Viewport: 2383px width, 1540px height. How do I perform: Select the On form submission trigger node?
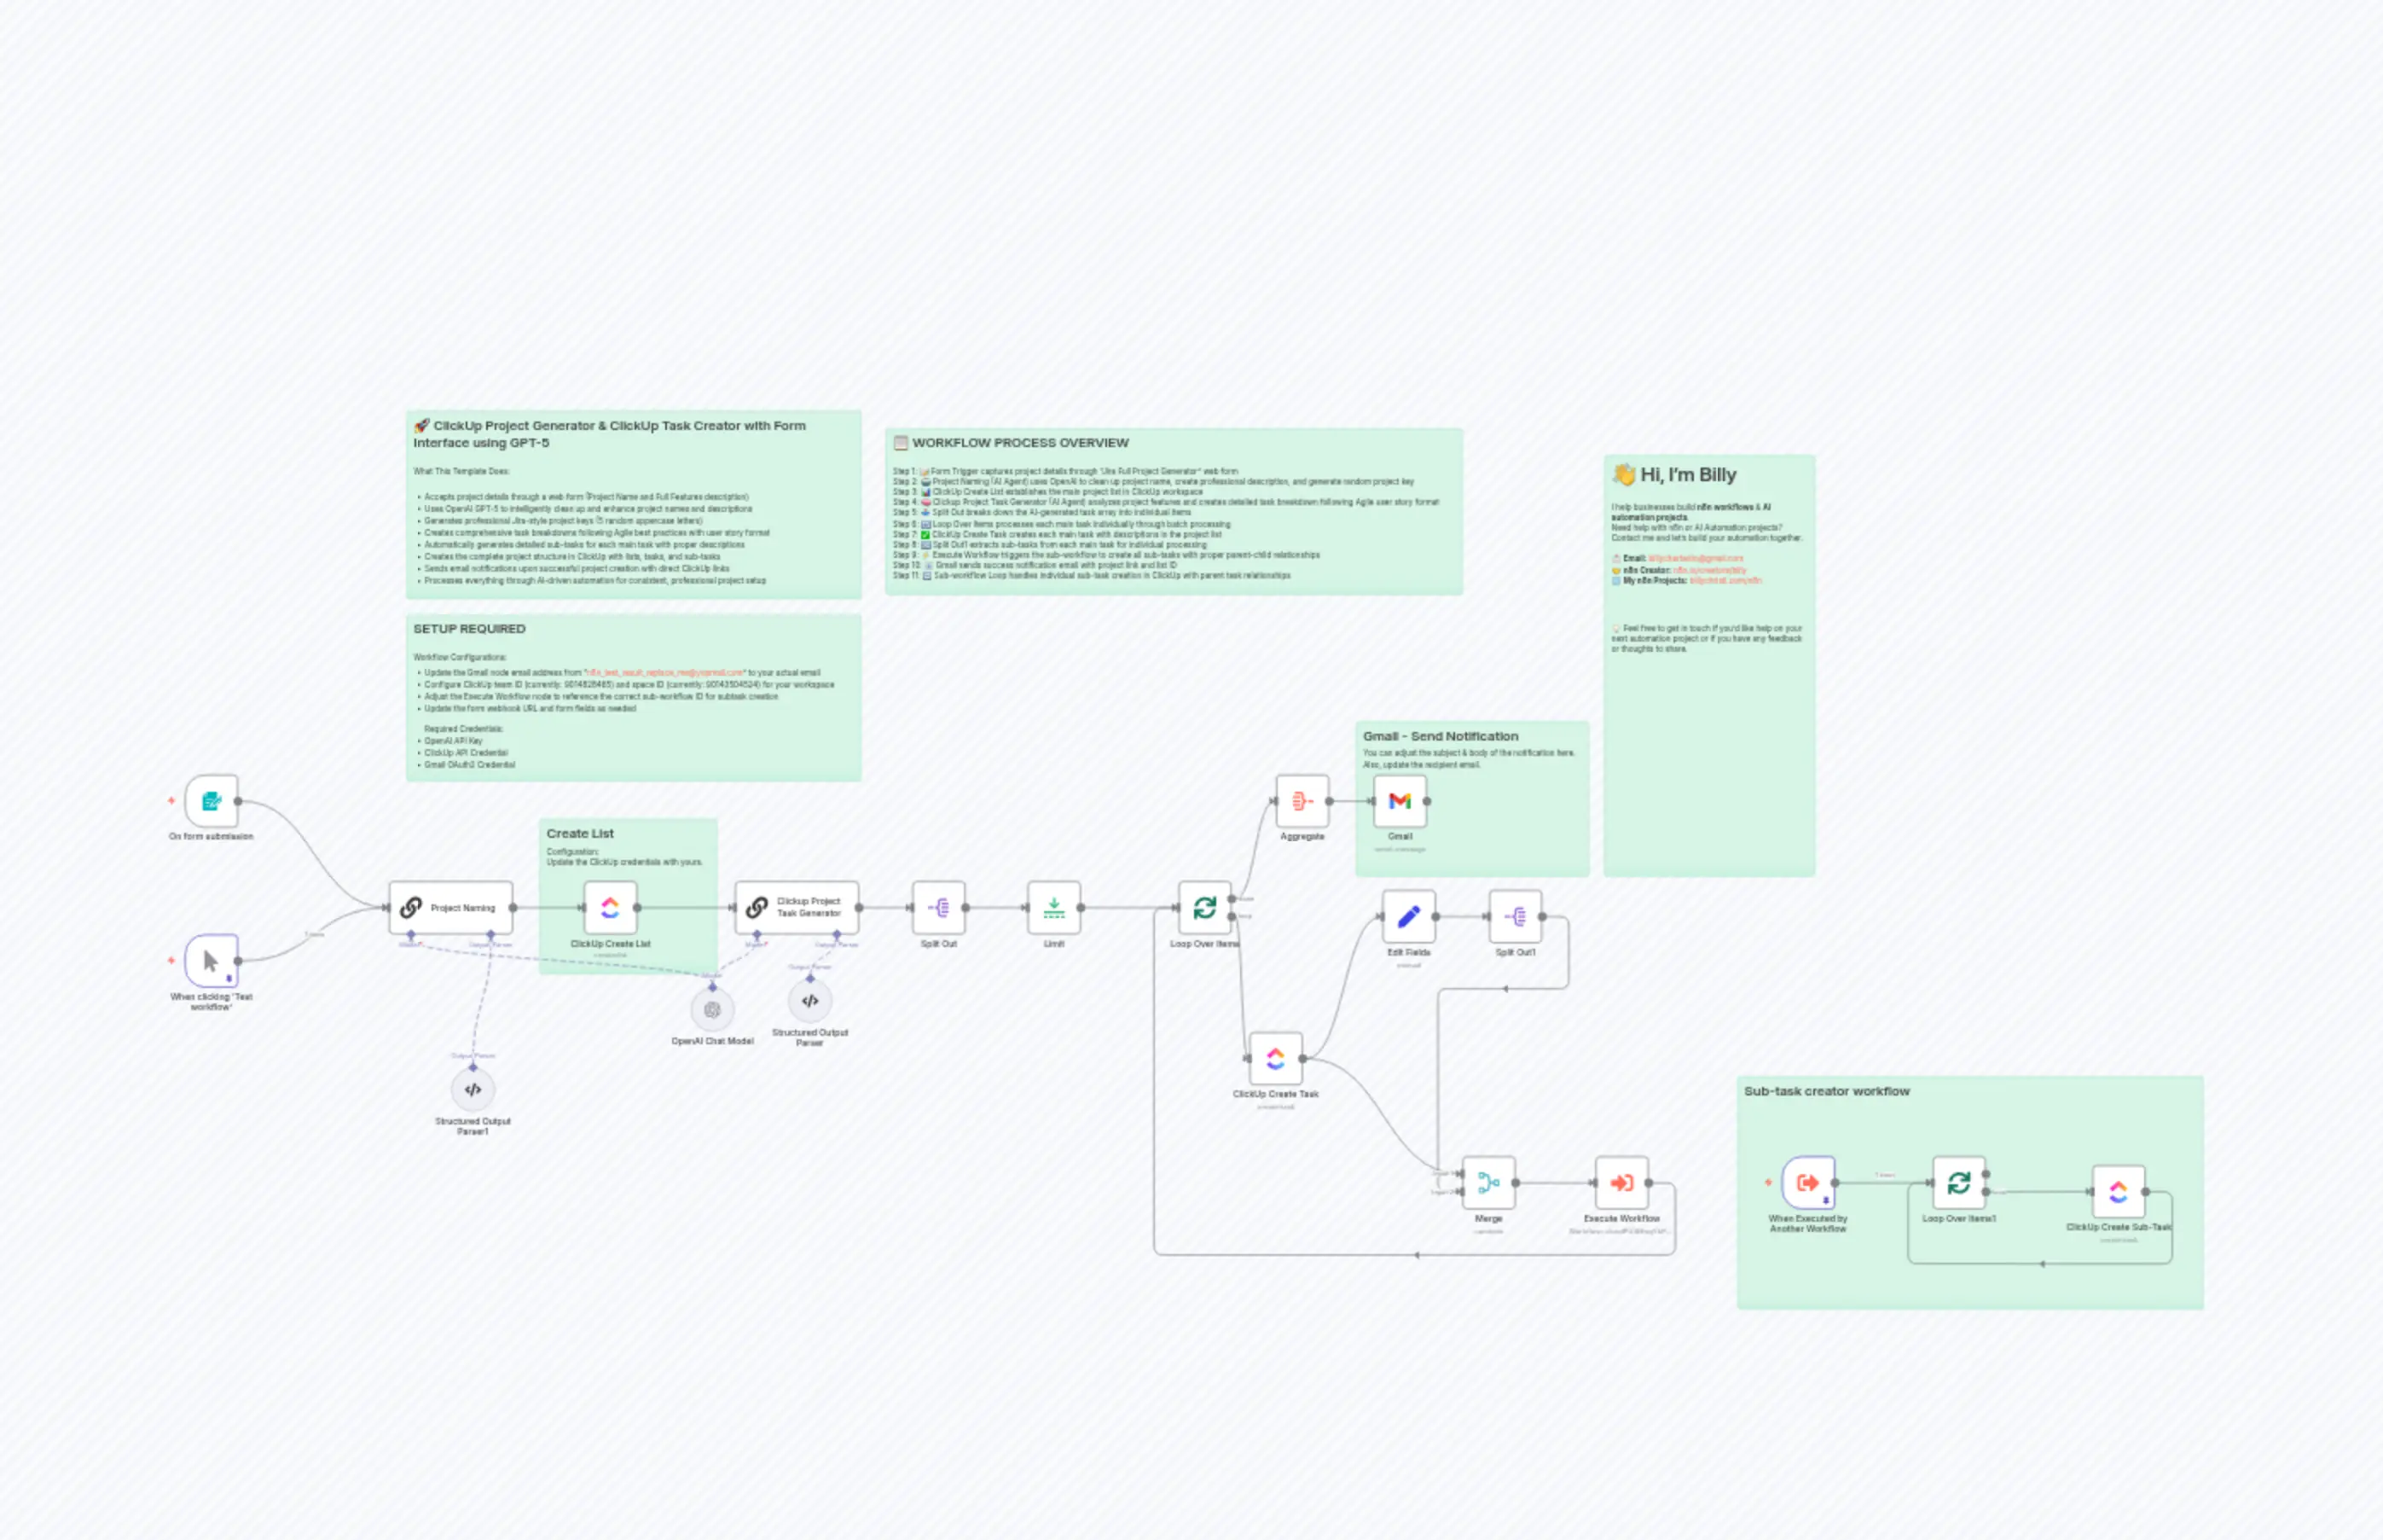click(210, 801)
